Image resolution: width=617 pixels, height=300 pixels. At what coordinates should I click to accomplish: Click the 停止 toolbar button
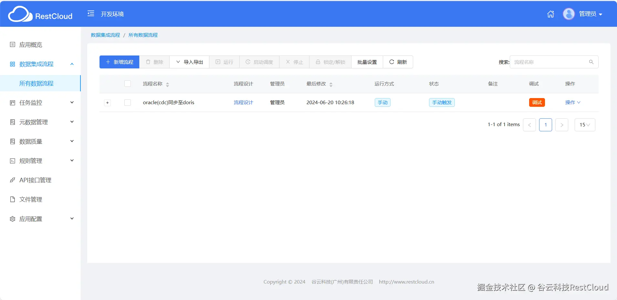294,62
